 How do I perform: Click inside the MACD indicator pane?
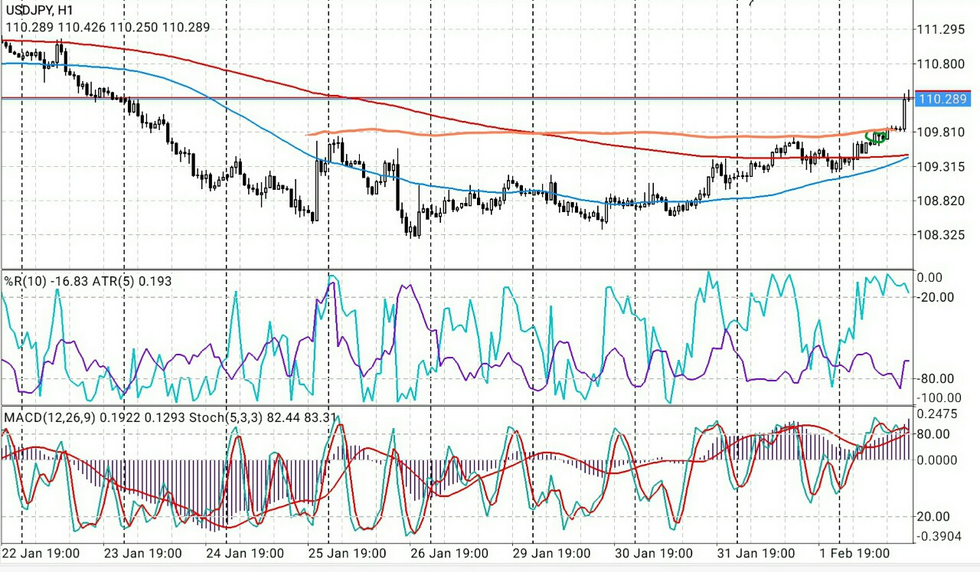[459, 475]
